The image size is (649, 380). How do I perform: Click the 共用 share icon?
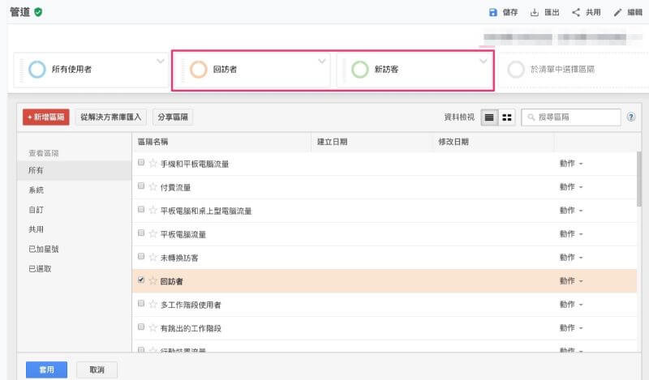576,12
